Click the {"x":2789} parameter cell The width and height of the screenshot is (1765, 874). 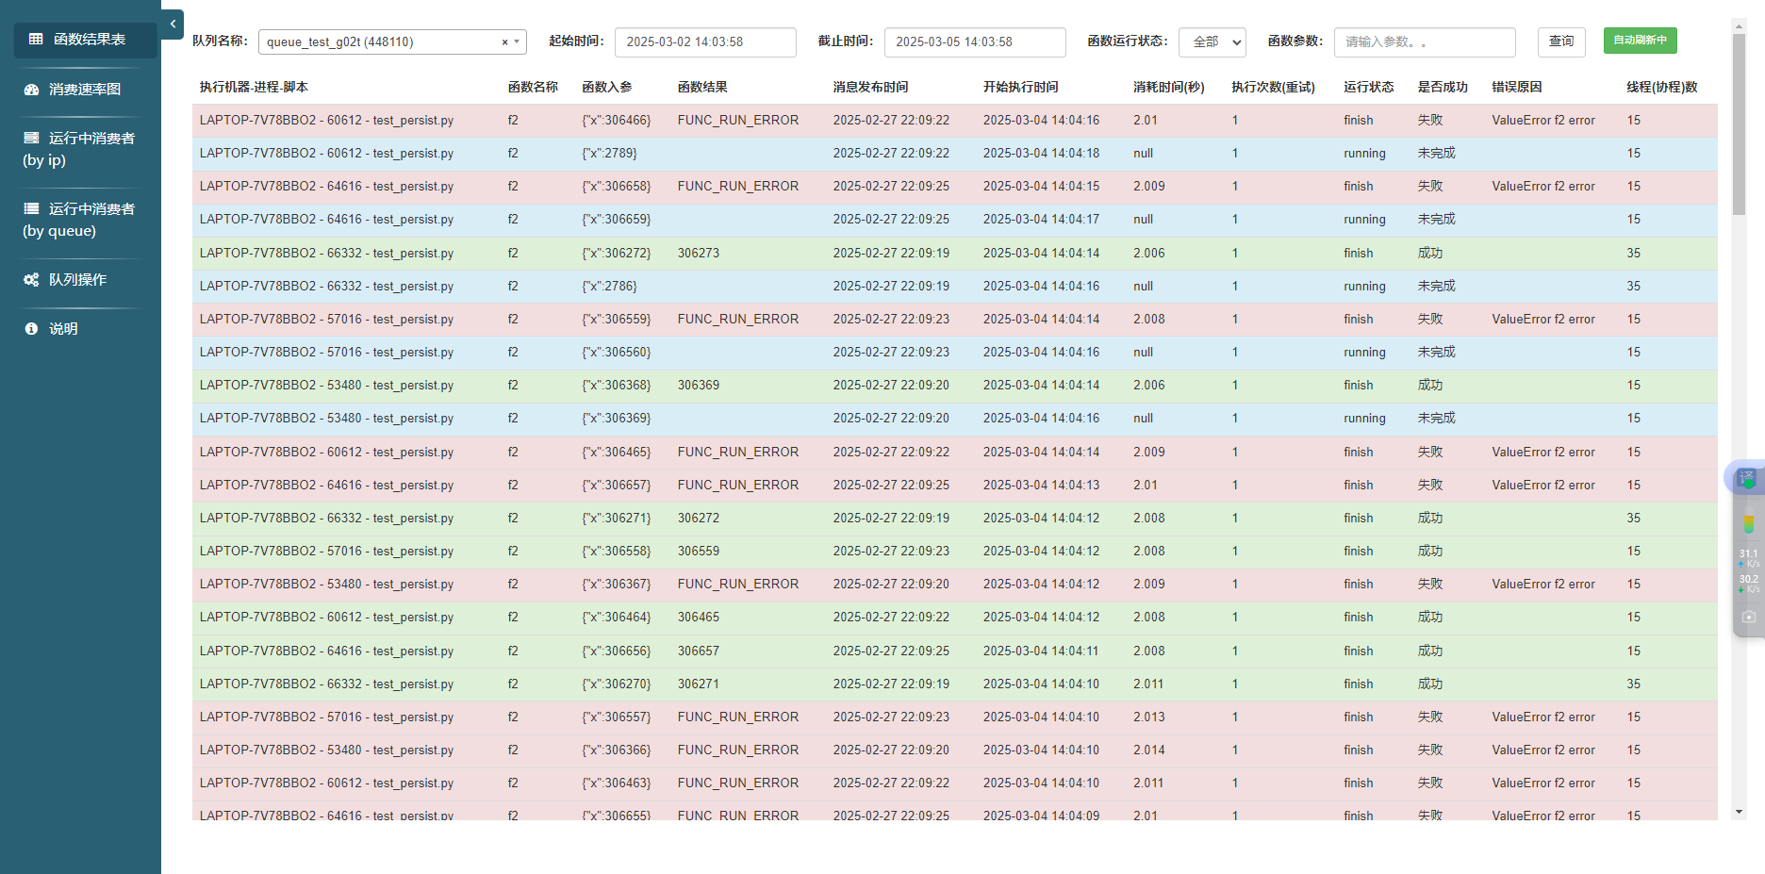click(x=610, y=154)
